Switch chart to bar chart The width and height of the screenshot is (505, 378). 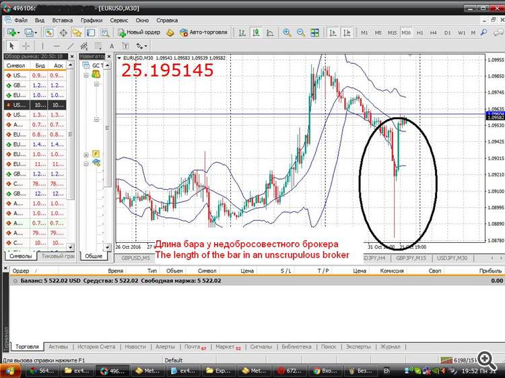(x=242, y=32)
